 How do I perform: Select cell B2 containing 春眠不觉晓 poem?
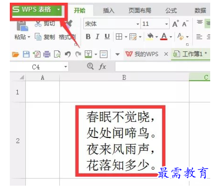click(x=124, y=140)
